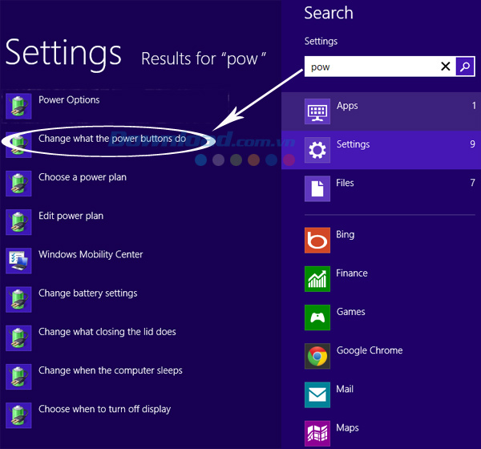Click the Bing app icon
Image resolution: width=481 pixels, height=449 pixels.
[317, 241]
